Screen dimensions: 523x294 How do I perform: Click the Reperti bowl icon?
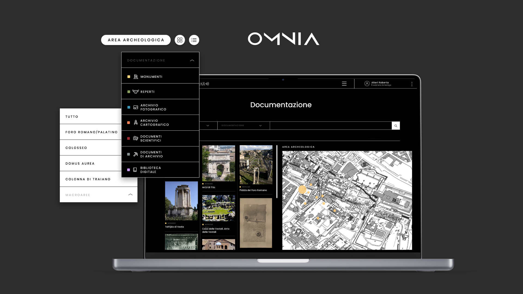click(135, 92)
